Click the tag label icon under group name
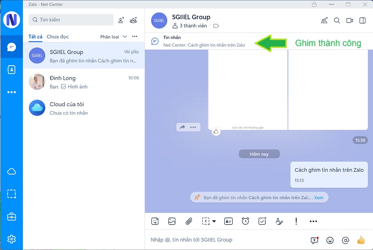The height and width of the screenshot is (250, 373). pyautogui.click(x=216, y=26)
